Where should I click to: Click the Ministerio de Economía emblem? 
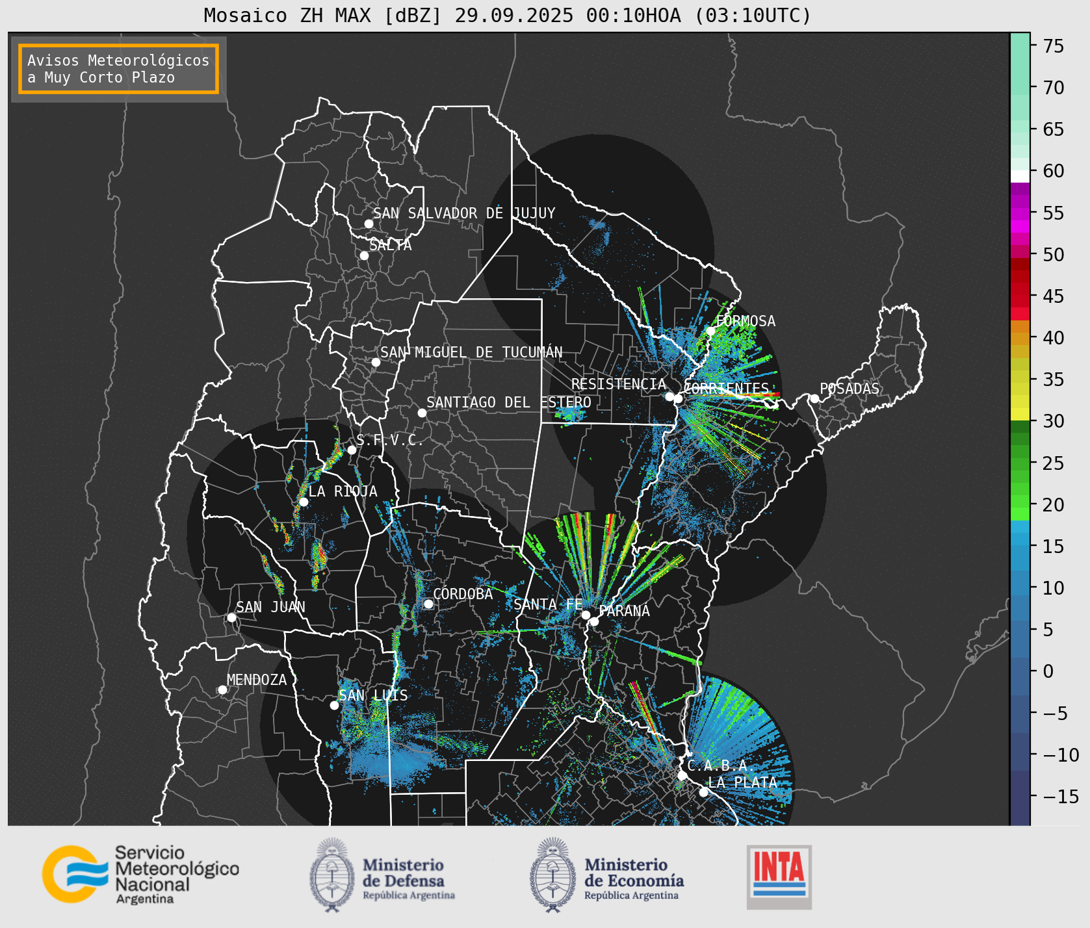coord(553,875)
